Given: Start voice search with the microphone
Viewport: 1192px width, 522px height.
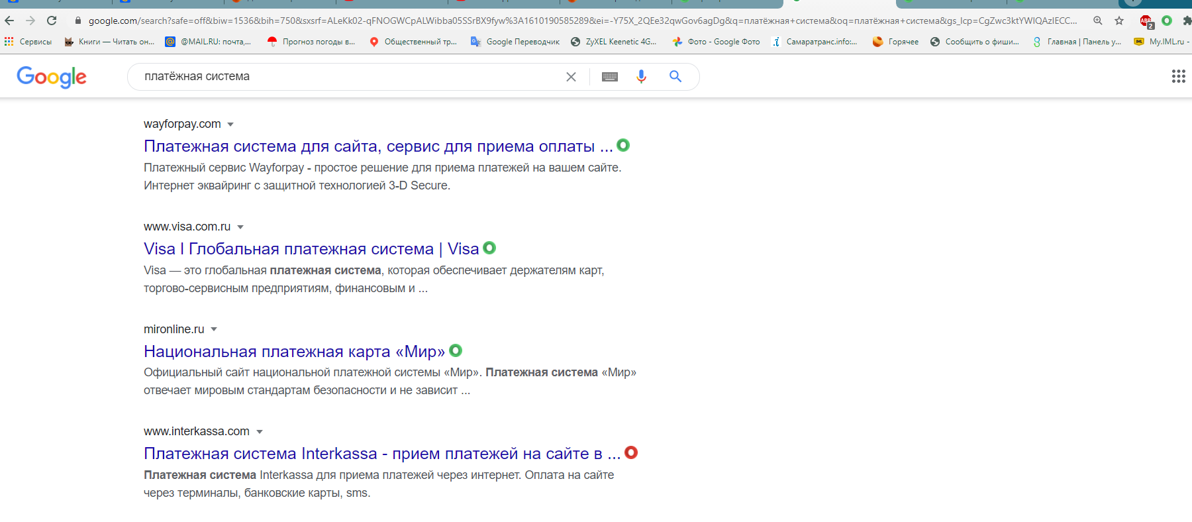Looking at the screenshot, I should pyautogui.click(x=641, y=77).
